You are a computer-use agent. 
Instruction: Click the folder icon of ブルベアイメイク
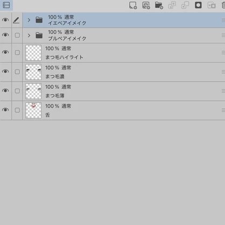tap(39, 35)
